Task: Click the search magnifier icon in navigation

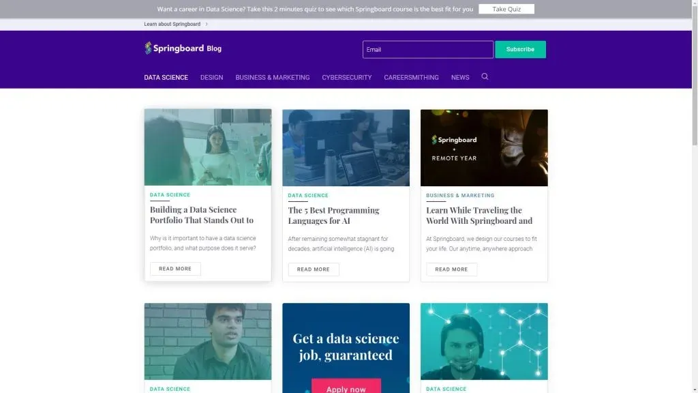Action: pyautogui.click(x=485, y=76)
